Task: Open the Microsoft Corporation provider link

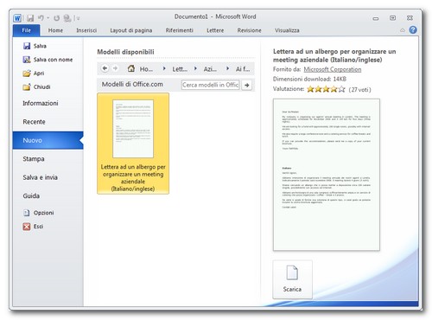Action: point(332,69)
